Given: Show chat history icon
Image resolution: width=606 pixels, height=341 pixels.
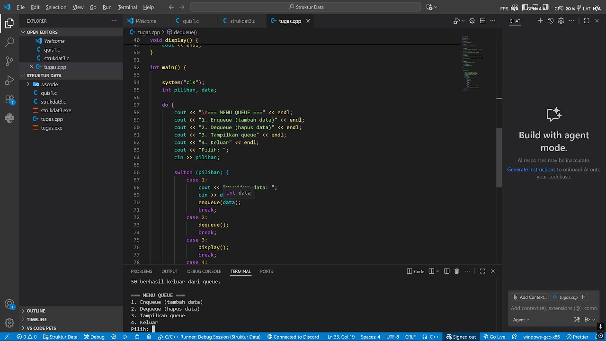Looking at the screenshot, I should [x=551, y=21].
